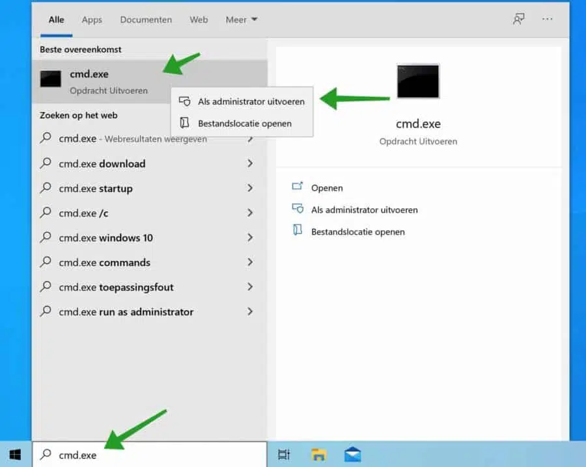Open the Windows Start button
Screen dimensions: 586x467
(x=16, y=455)
